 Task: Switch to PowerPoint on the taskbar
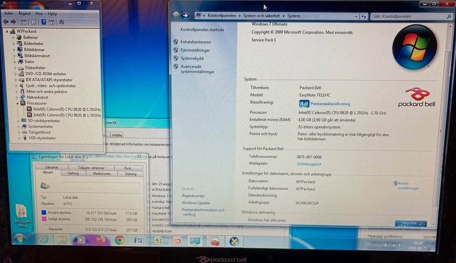177,241
